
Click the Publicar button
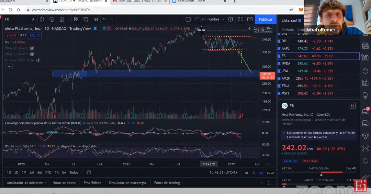[265, 19]
